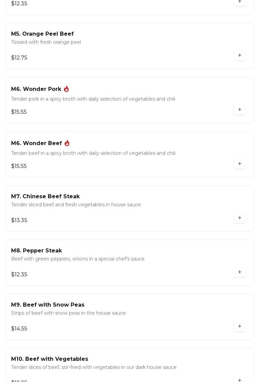Click the spicy flame icon on Wonder Pork

[x=66, y=89]
